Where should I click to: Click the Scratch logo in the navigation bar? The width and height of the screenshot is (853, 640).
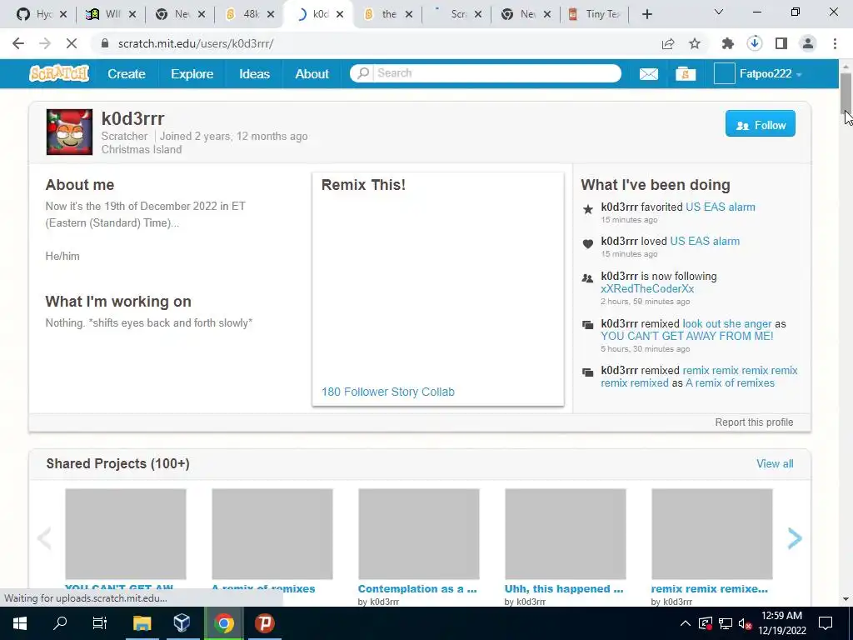59,73
